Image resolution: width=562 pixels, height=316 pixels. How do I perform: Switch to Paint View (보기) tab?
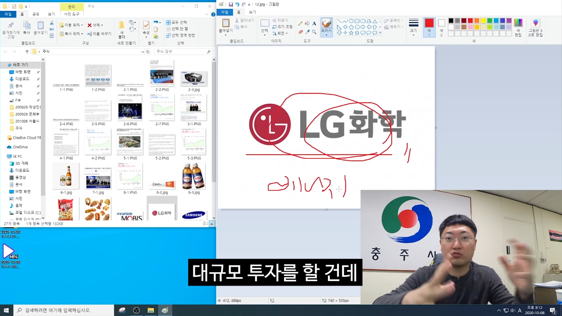(252, 12)
